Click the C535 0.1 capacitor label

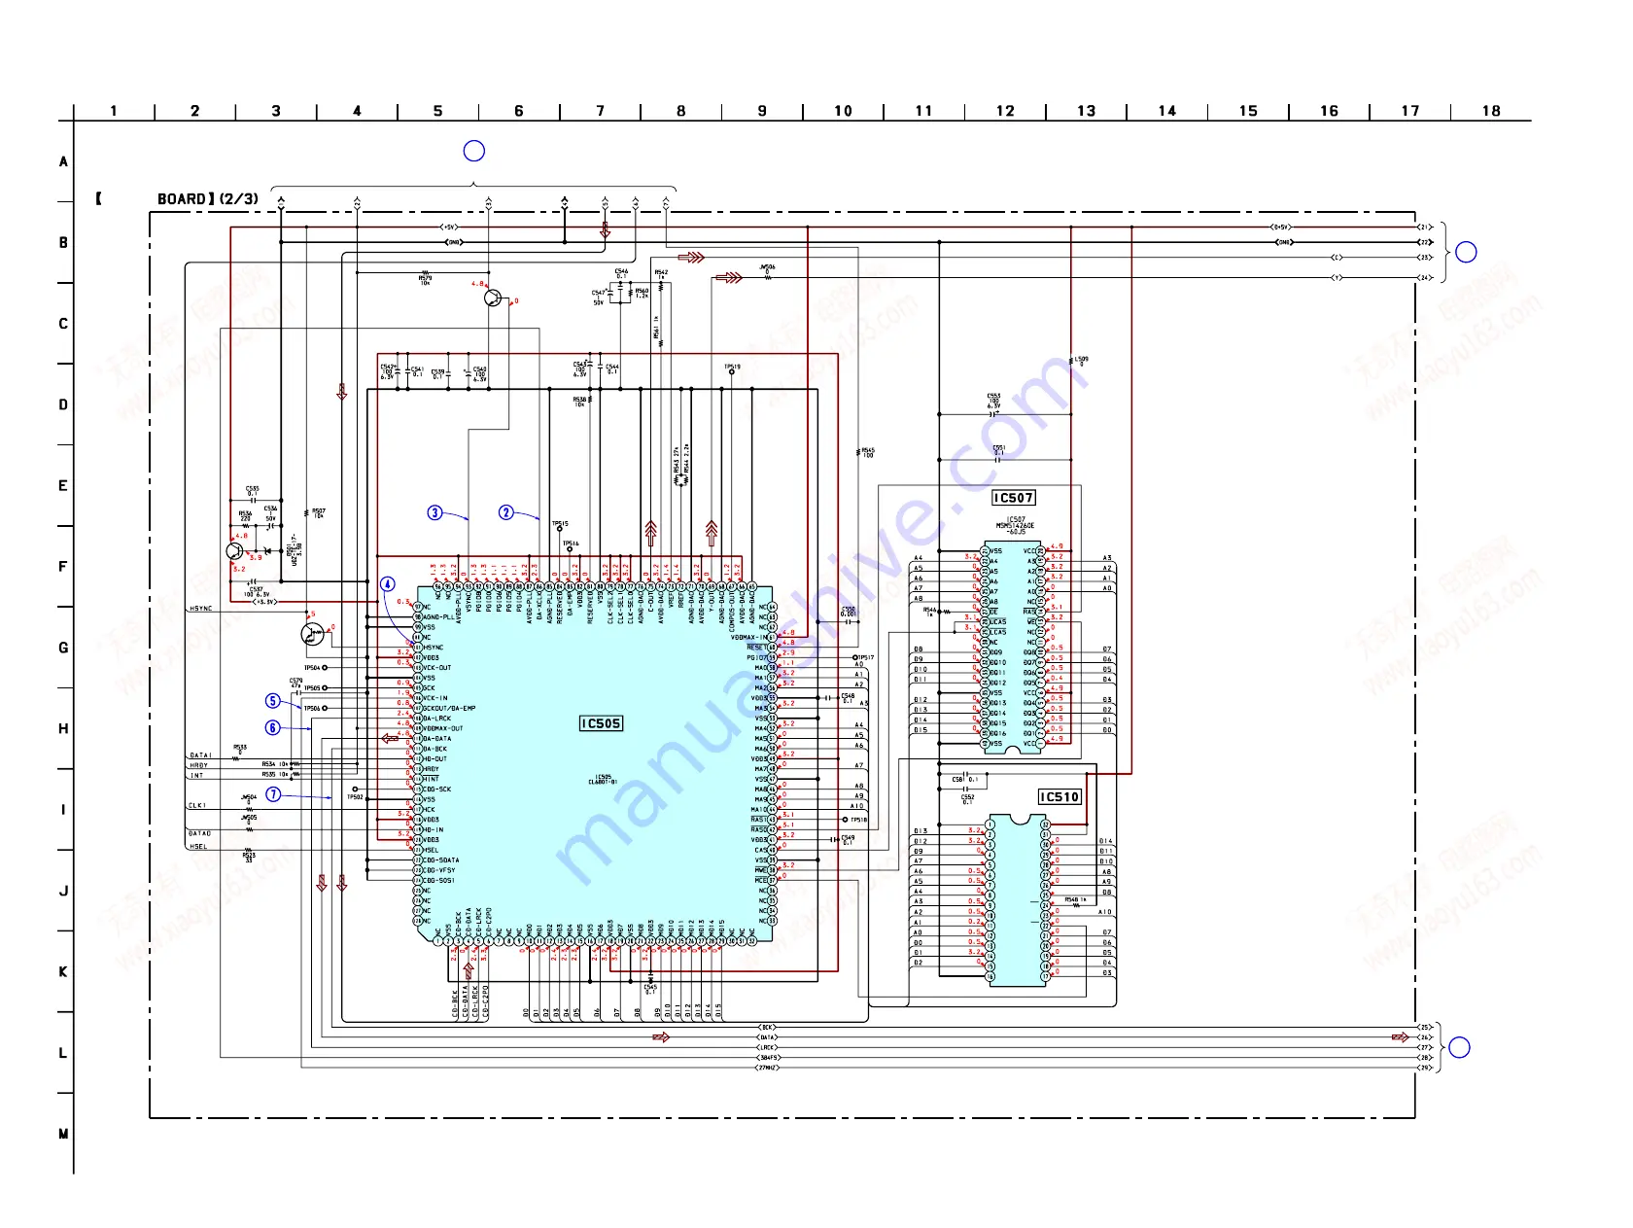[253, 491]
